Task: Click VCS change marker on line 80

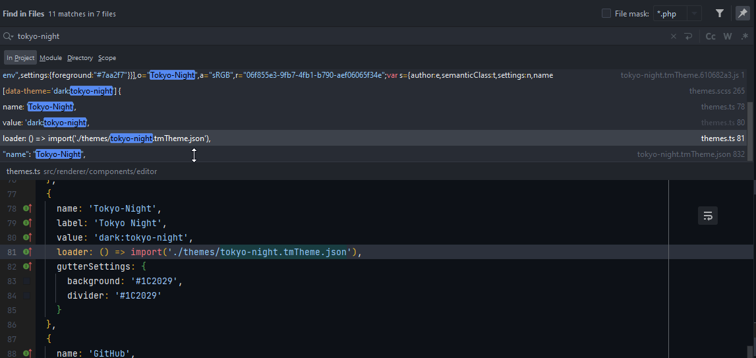Action: coord(27,237)
